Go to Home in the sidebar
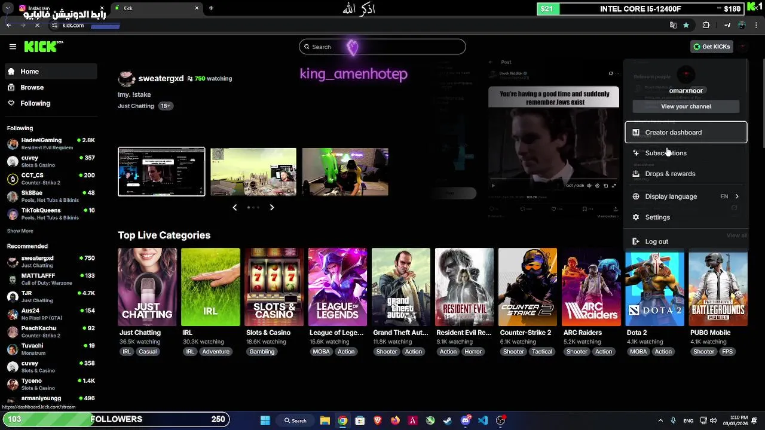This screenshot has height=430, width=765. pos(50,71)
